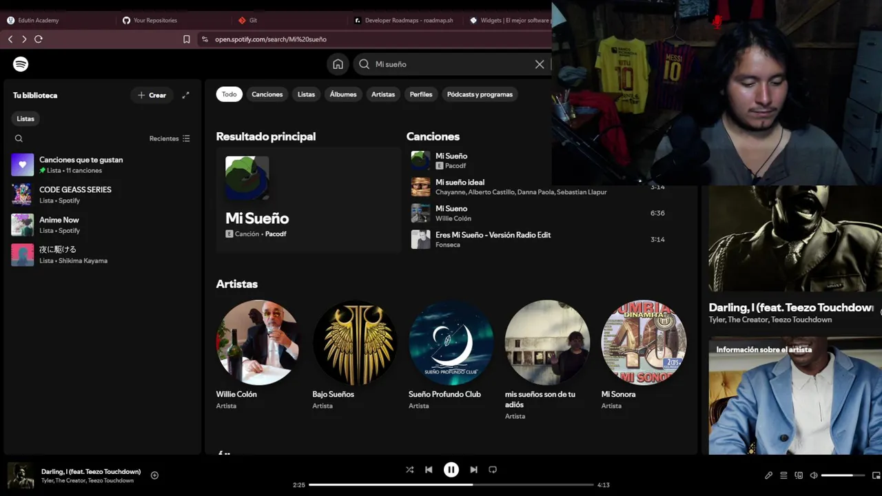The image size is (882, 496).
Task: Click the magnifier icon in search bar
Action: [x=365, y=64]
